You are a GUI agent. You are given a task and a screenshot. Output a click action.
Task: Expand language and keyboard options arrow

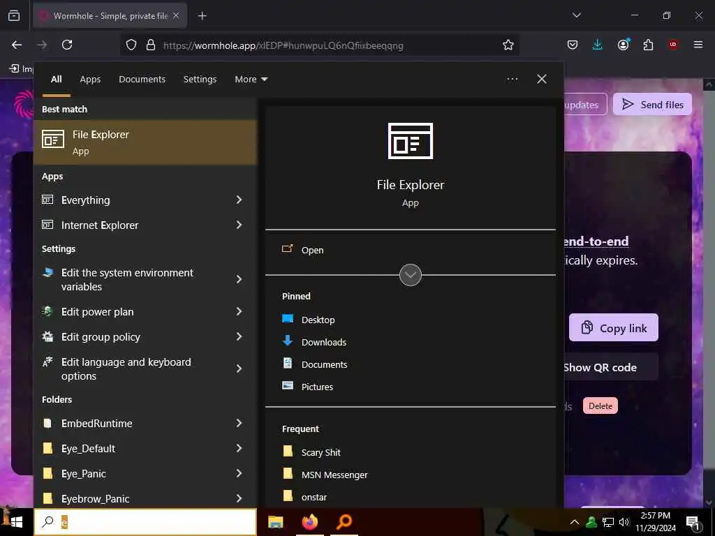point(239,368)
